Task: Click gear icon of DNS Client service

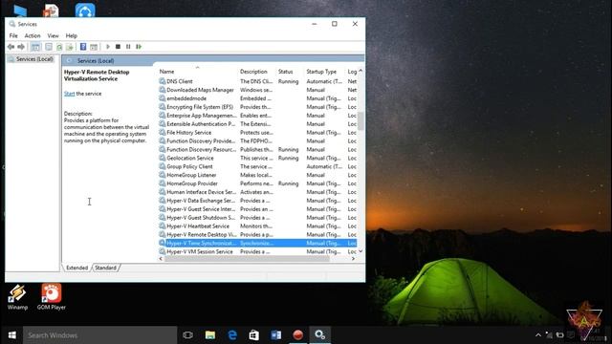Action: (x=163, y=81)
